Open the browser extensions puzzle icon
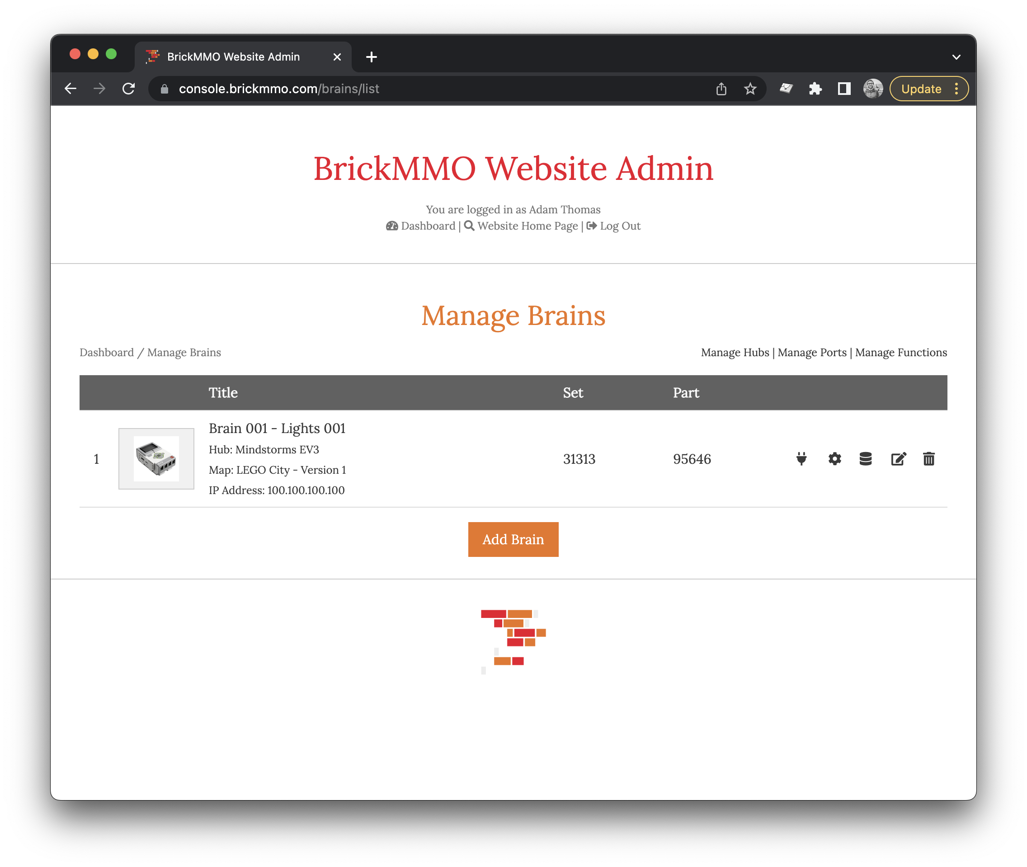 click(x=815, y=89)
